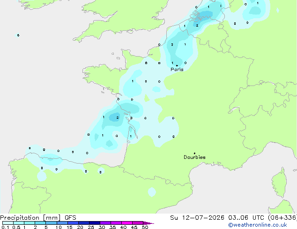Open the weatheronline.co.uk copyright link
Screen dimensions: 297x229
tap(258, 225)
